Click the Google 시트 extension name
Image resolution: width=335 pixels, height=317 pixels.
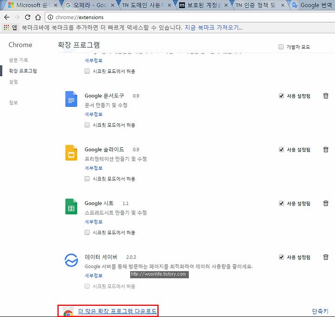click(x=99, y=203)
